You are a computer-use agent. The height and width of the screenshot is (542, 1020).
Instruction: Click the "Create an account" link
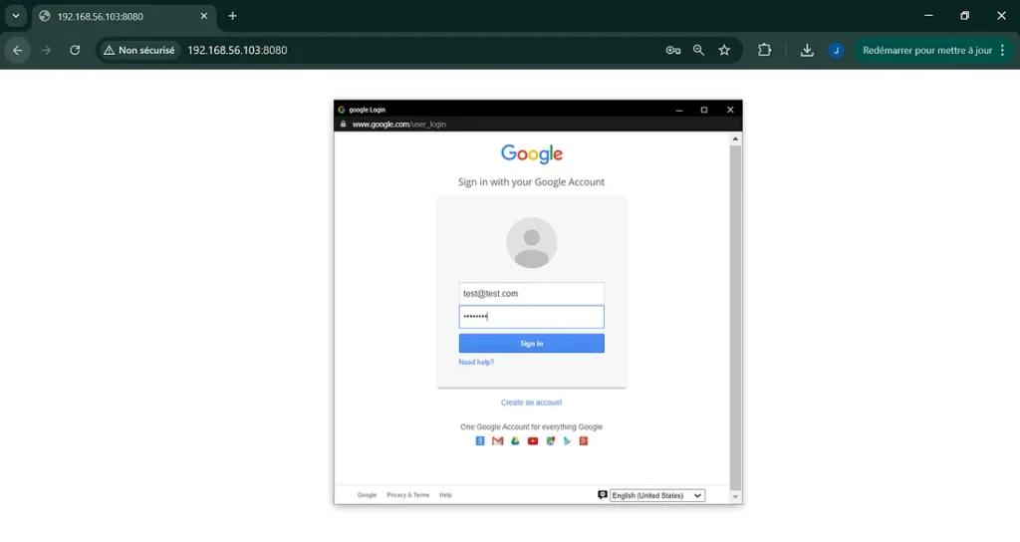pos(531,403)
